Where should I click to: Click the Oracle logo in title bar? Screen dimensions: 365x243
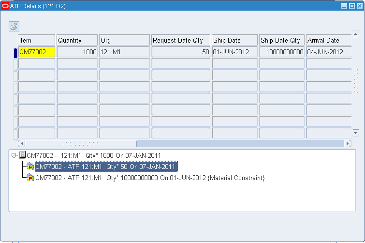(5, 6)
